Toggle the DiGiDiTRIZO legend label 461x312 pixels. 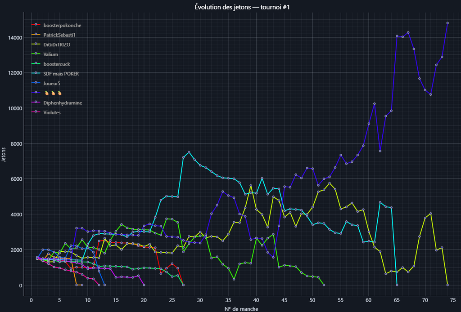tap(57, 45)
